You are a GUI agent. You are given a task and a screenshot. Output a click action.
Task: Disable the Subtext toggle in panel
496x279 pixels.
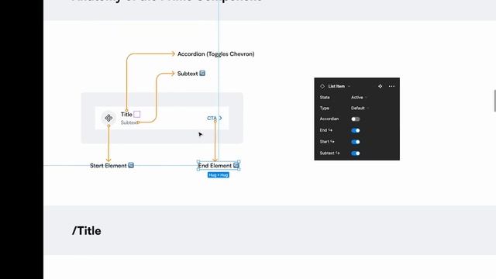pos(356,153)
